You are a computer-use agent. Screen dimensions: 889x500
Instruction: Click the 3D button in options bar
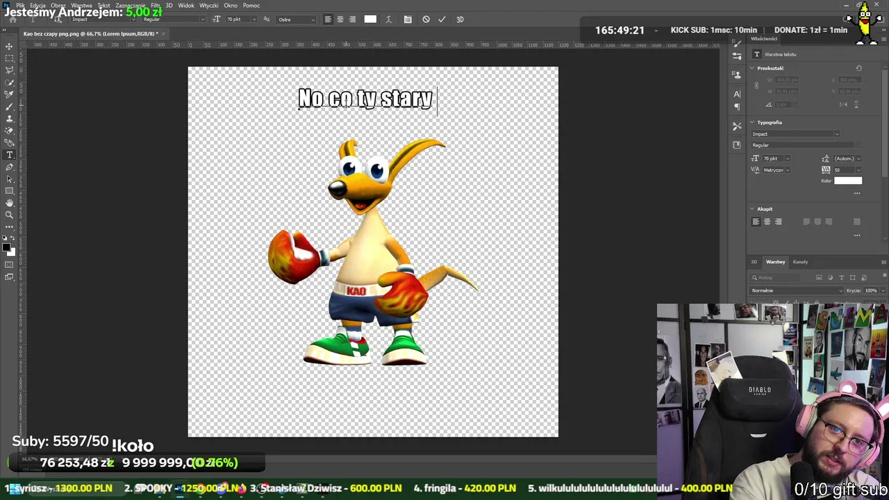[460, 19]
